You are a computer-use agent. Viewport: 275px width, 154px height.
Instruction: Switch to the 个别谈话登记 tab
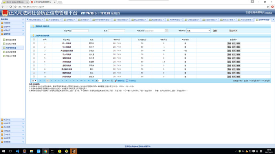(121, 20)
